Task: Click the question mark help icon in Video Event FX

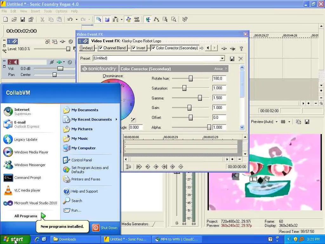Action: (x=241, y=48)
